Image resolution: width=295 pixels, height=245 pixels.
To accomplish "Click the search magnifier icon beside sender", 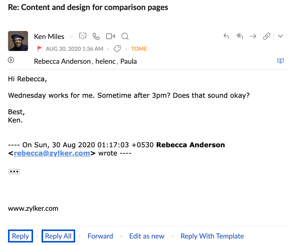I will click(x=125, y=36).
